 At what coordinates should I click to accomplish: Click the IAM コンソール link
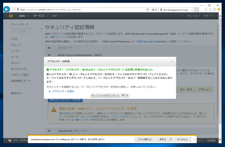point(59,37)
